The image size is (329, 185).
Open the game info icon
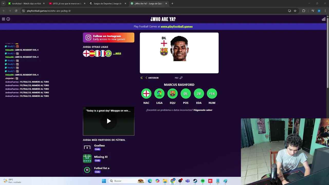coord(8,19)
